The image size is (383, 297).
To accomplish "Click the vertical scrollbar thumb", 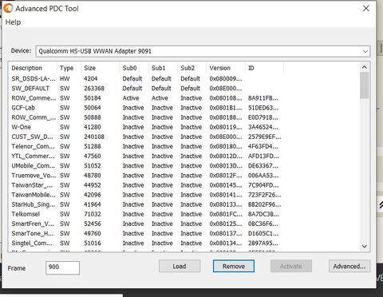I will [x=365, y=85].
